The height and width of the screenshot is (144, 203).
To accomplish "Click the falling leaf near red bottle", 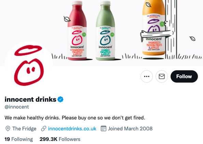I will [67, 19].
